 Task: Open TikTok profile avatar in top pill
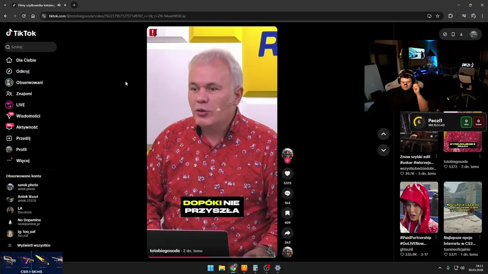(x=474, y=34)
